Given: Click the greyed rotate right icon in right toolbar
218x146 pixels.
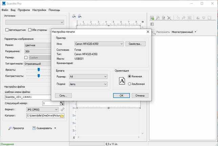Looking at the screenshot, I should click(183, 18).
